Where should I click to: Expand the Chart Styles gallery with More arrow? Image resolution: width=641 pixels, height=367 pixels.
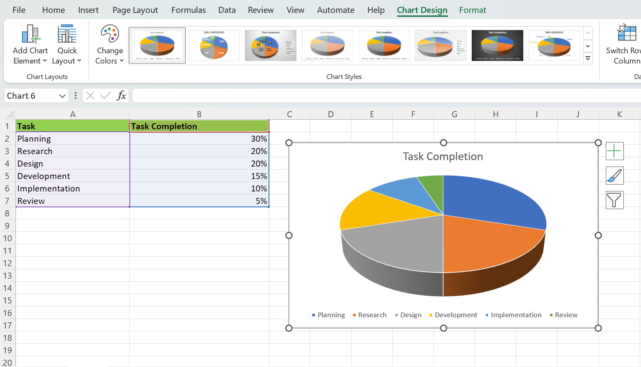[x=588, y=58]
